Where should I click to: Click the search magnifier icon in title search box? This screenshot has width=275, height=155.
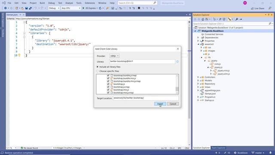pyautogui.click(x=155, y=3)
